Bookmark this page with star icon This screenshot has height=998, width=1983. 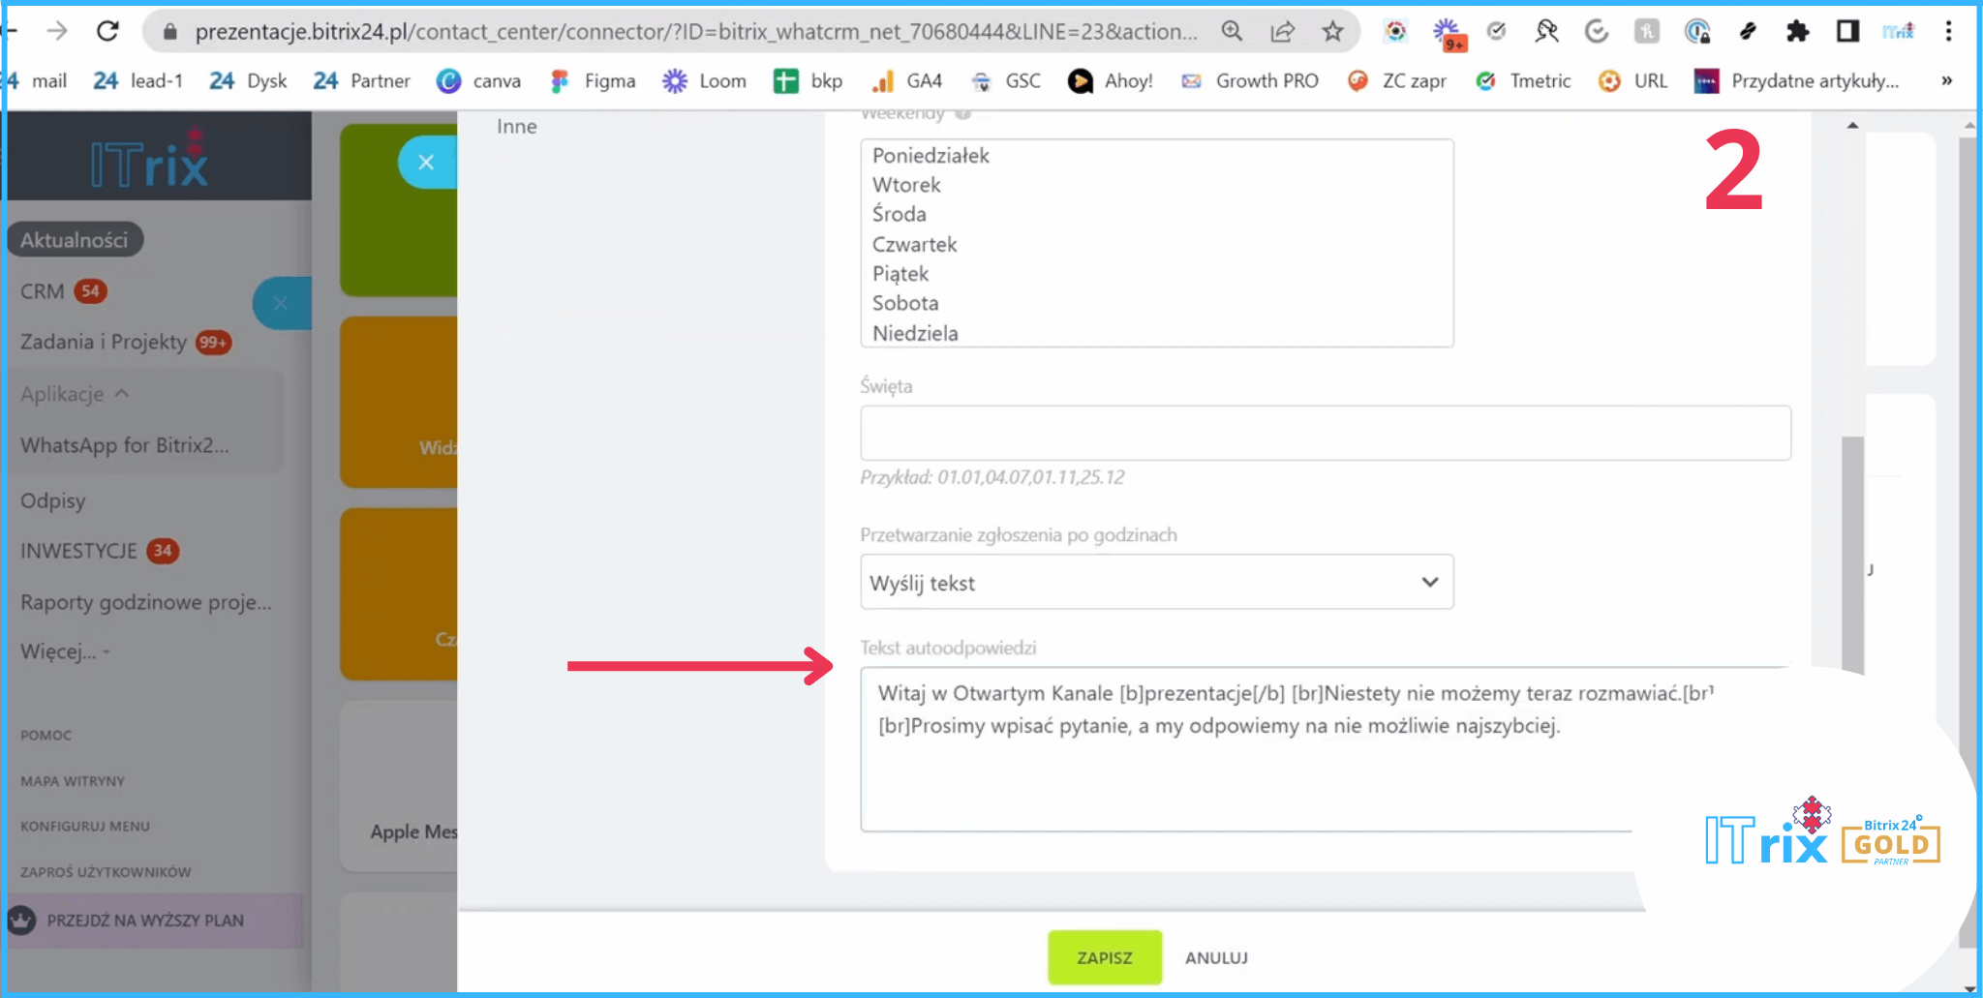pyautogui.click(x=1332, y=32)
